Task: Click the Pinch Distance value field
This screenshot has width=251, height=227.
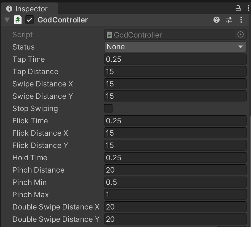Action: [x=175, y=170]
